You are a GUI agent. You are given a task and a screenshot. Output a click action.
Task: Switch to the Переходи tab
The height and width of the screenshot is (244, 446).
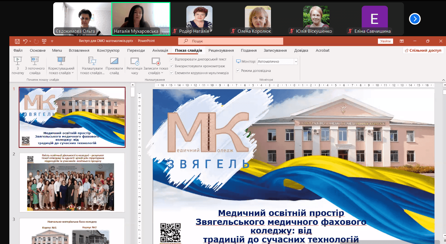coord(136,50)
